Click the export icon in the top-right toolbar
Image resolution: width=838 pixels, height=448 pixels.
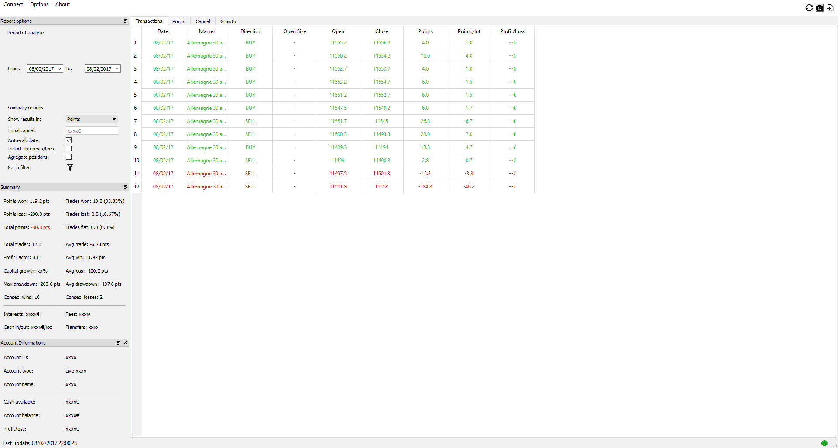tap(830, 8)
